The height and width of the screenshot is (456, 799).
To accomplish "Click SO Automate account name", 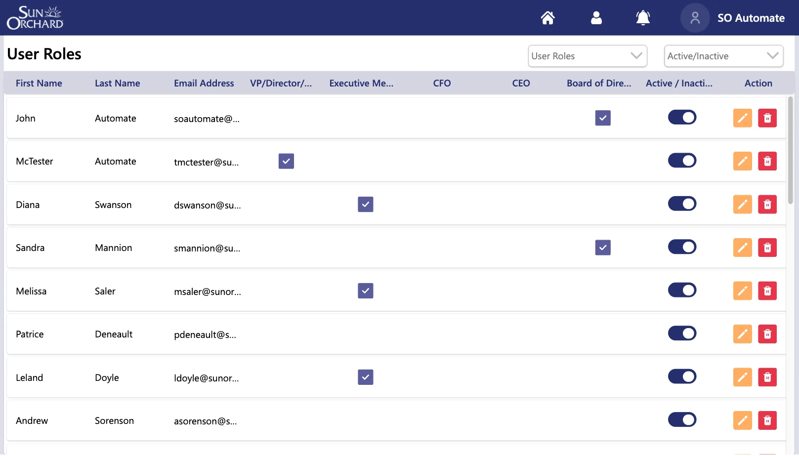I will 751,17.
